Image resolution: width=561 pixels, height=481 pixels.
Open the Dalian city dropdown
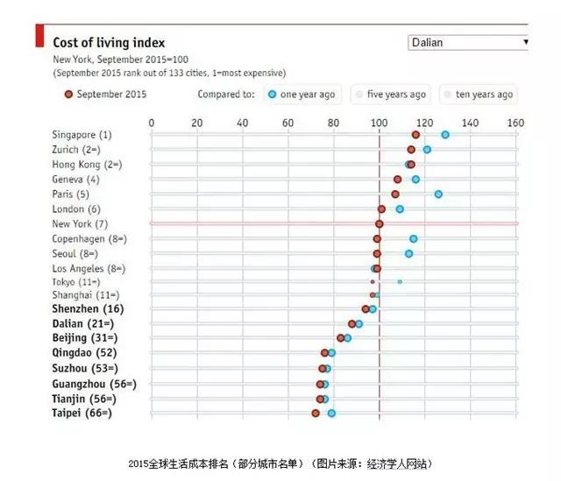465,42
